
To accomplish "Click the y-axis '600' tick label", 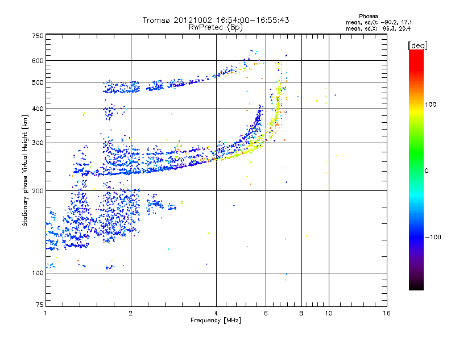I will point(38,61).
